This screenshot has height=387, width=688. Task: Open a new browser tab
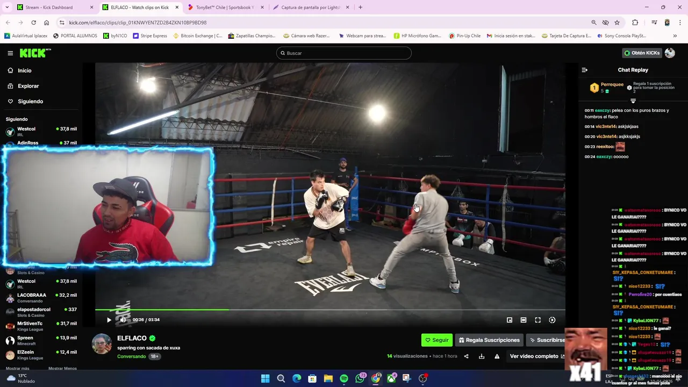(x=360, y=8)
